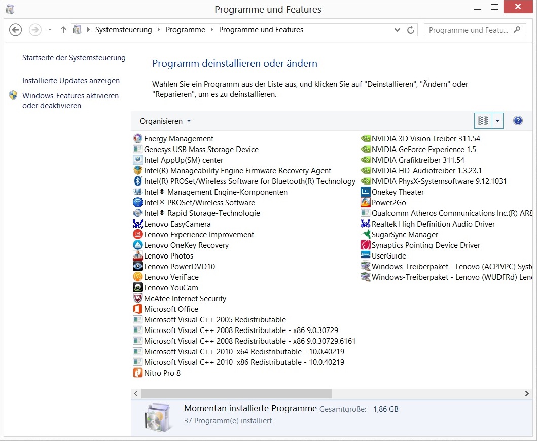The image size is (537, 441).
Task: Select the Onekey Theater icon
Action: coord(366,192)
